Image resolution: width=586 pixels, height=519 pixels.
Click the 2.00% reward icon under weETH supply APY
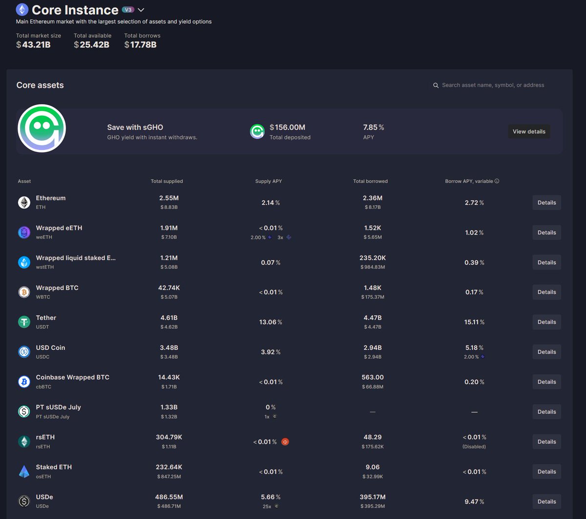coord(270,237)
